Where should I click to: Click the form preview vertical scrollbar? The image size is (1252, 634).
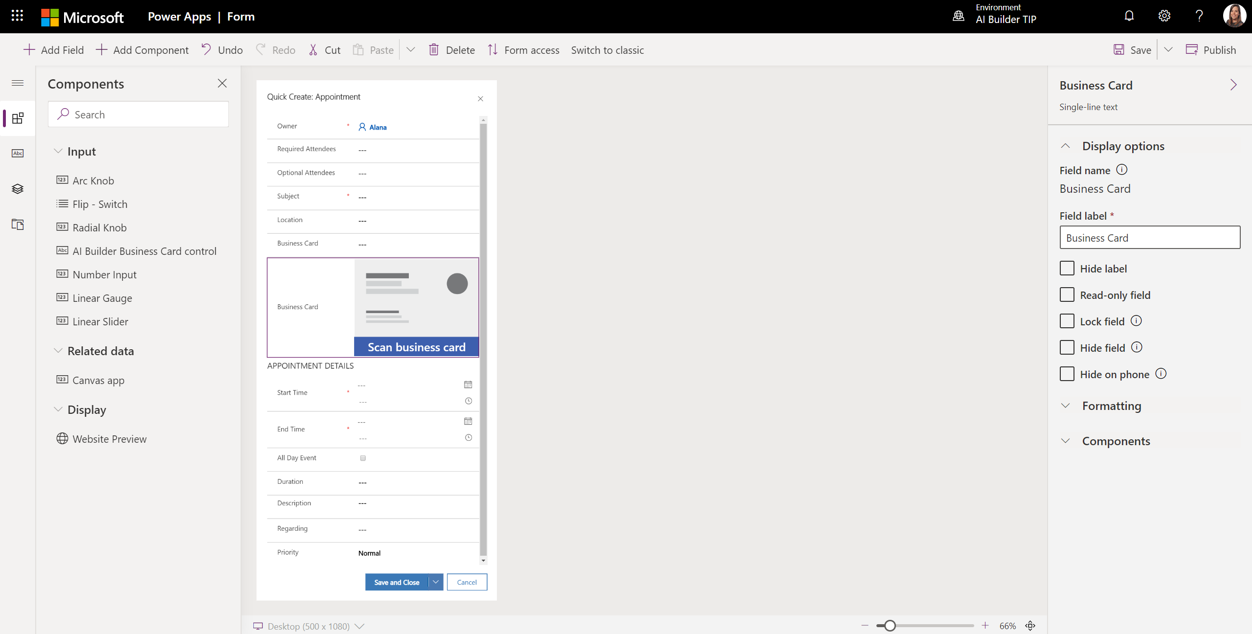[x=483, y=340]
